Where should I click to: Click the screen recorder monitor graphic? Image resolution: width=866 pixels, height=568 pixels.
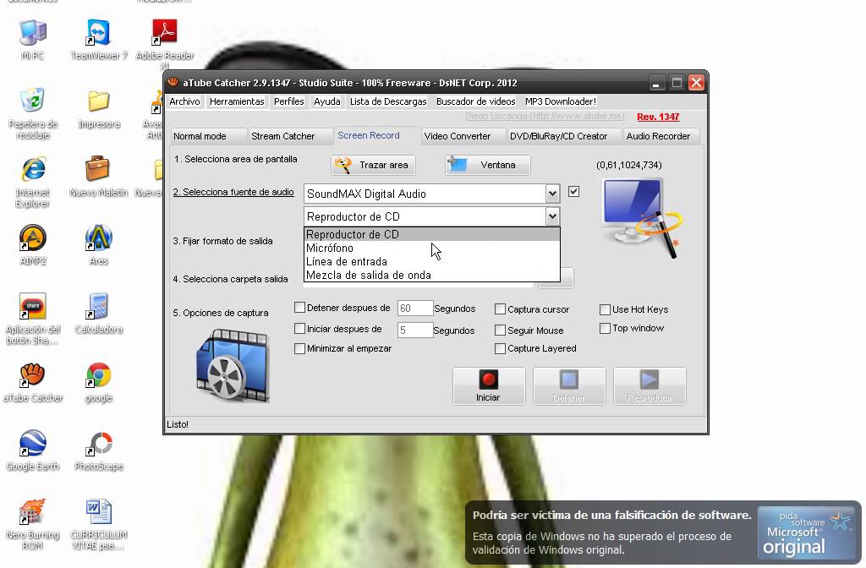point(642,217)
